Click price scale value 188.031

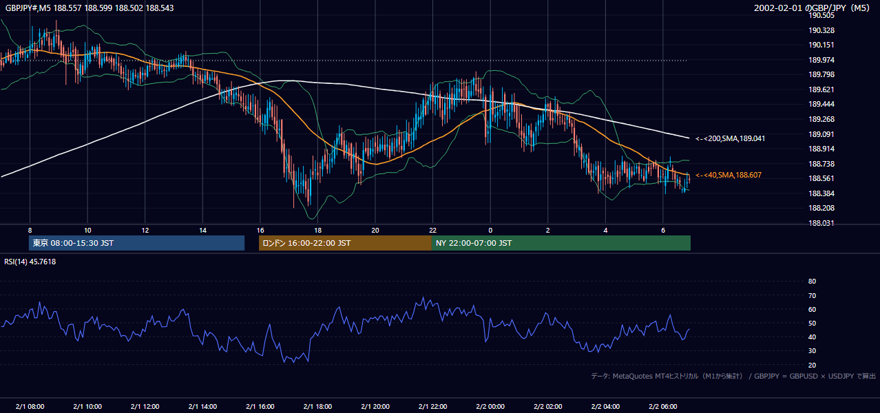tap(821, 223)
